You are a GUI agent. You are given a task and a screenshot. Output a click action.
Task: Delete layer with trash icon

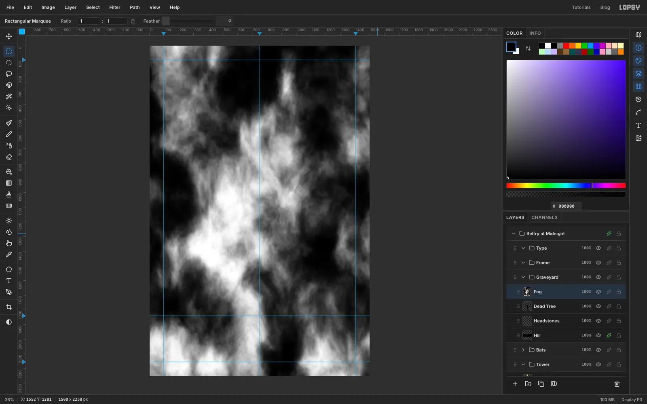tap(617, 384)
